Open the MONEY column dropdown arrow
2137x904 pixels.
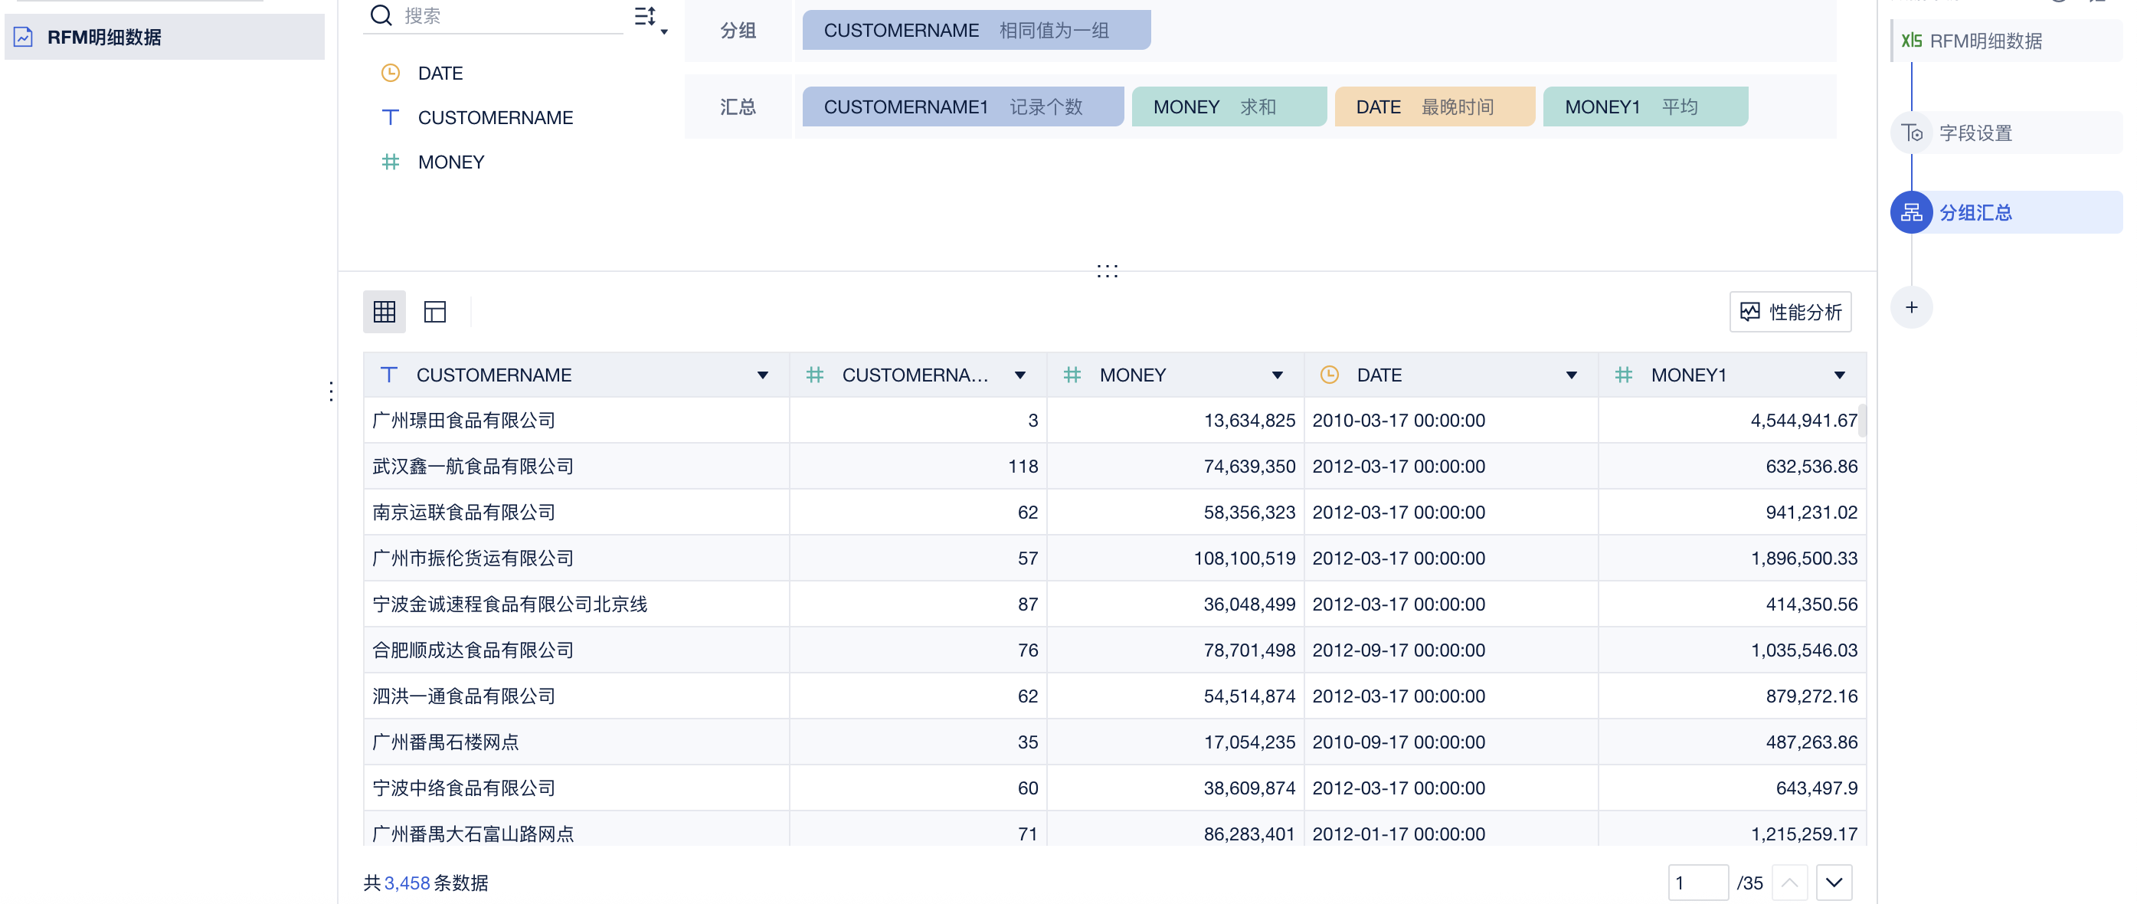pyautogui.click(x=1278, y=375)
